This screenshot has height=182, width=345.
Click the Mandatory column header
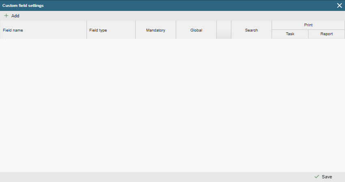pos(155,30)
